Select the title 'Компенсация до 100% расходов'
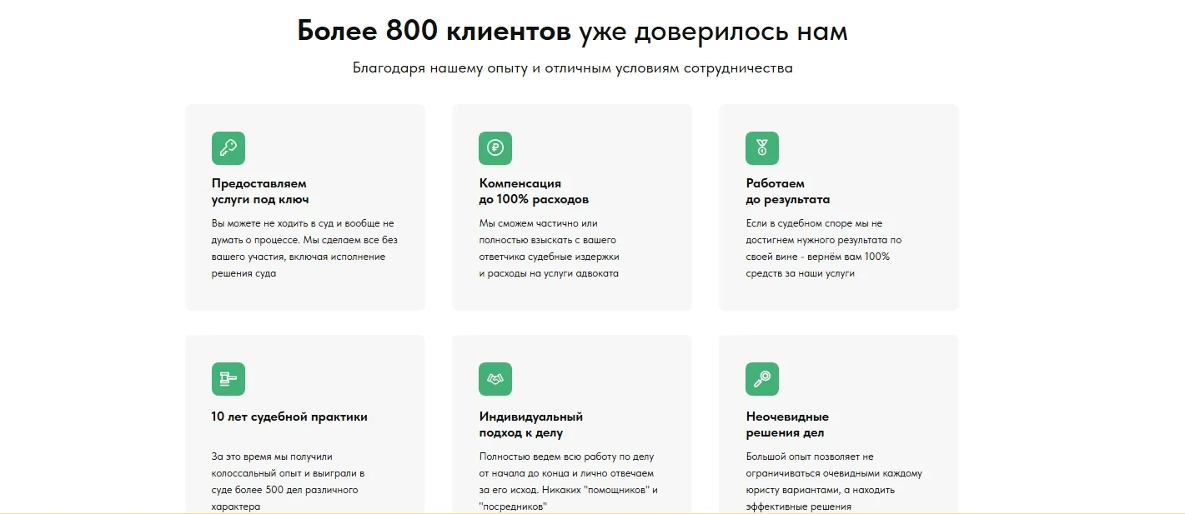 click(x=534, y=192)
